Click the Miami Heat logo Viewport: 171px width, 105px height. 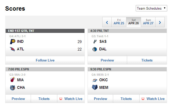(x=12, y=80)
